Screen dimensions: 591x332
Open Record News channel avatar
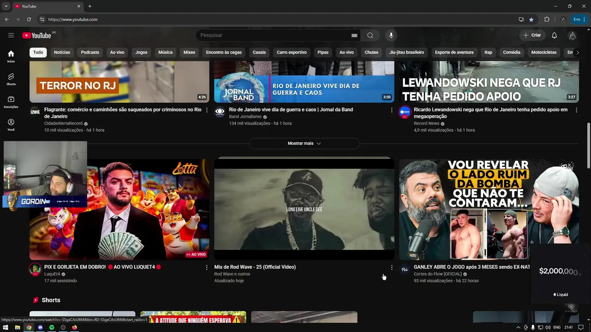(x=405, y=112)
